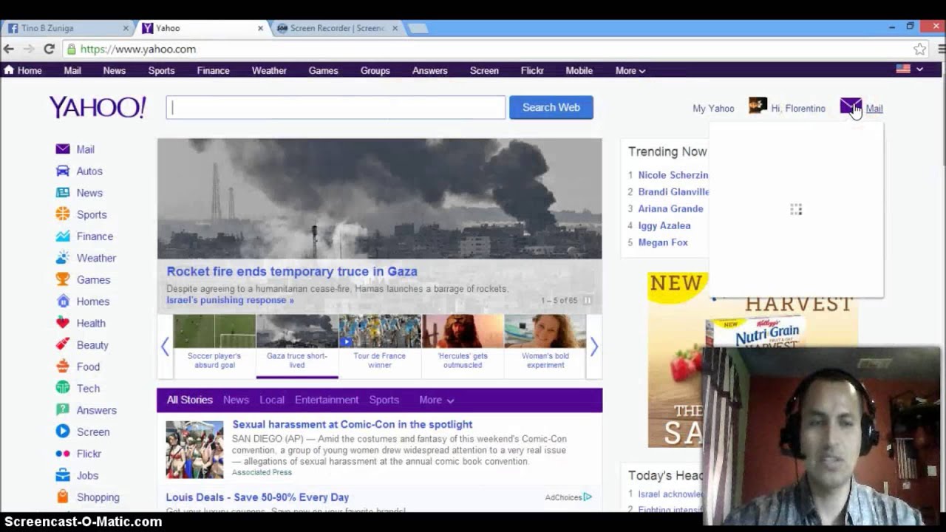Open the Jobs briefcase icon in sidebar

coord(63,475)
